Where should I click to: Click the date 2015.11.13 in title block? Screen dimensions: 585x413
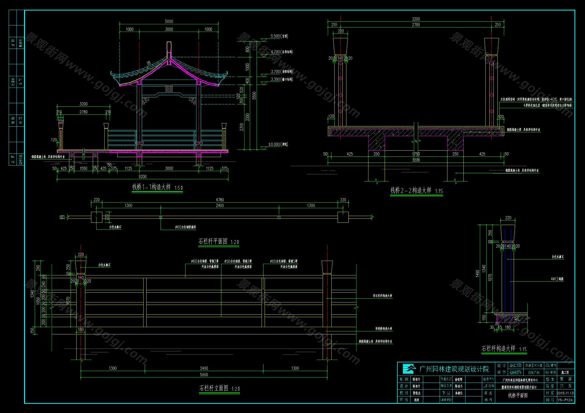[565, 393]
